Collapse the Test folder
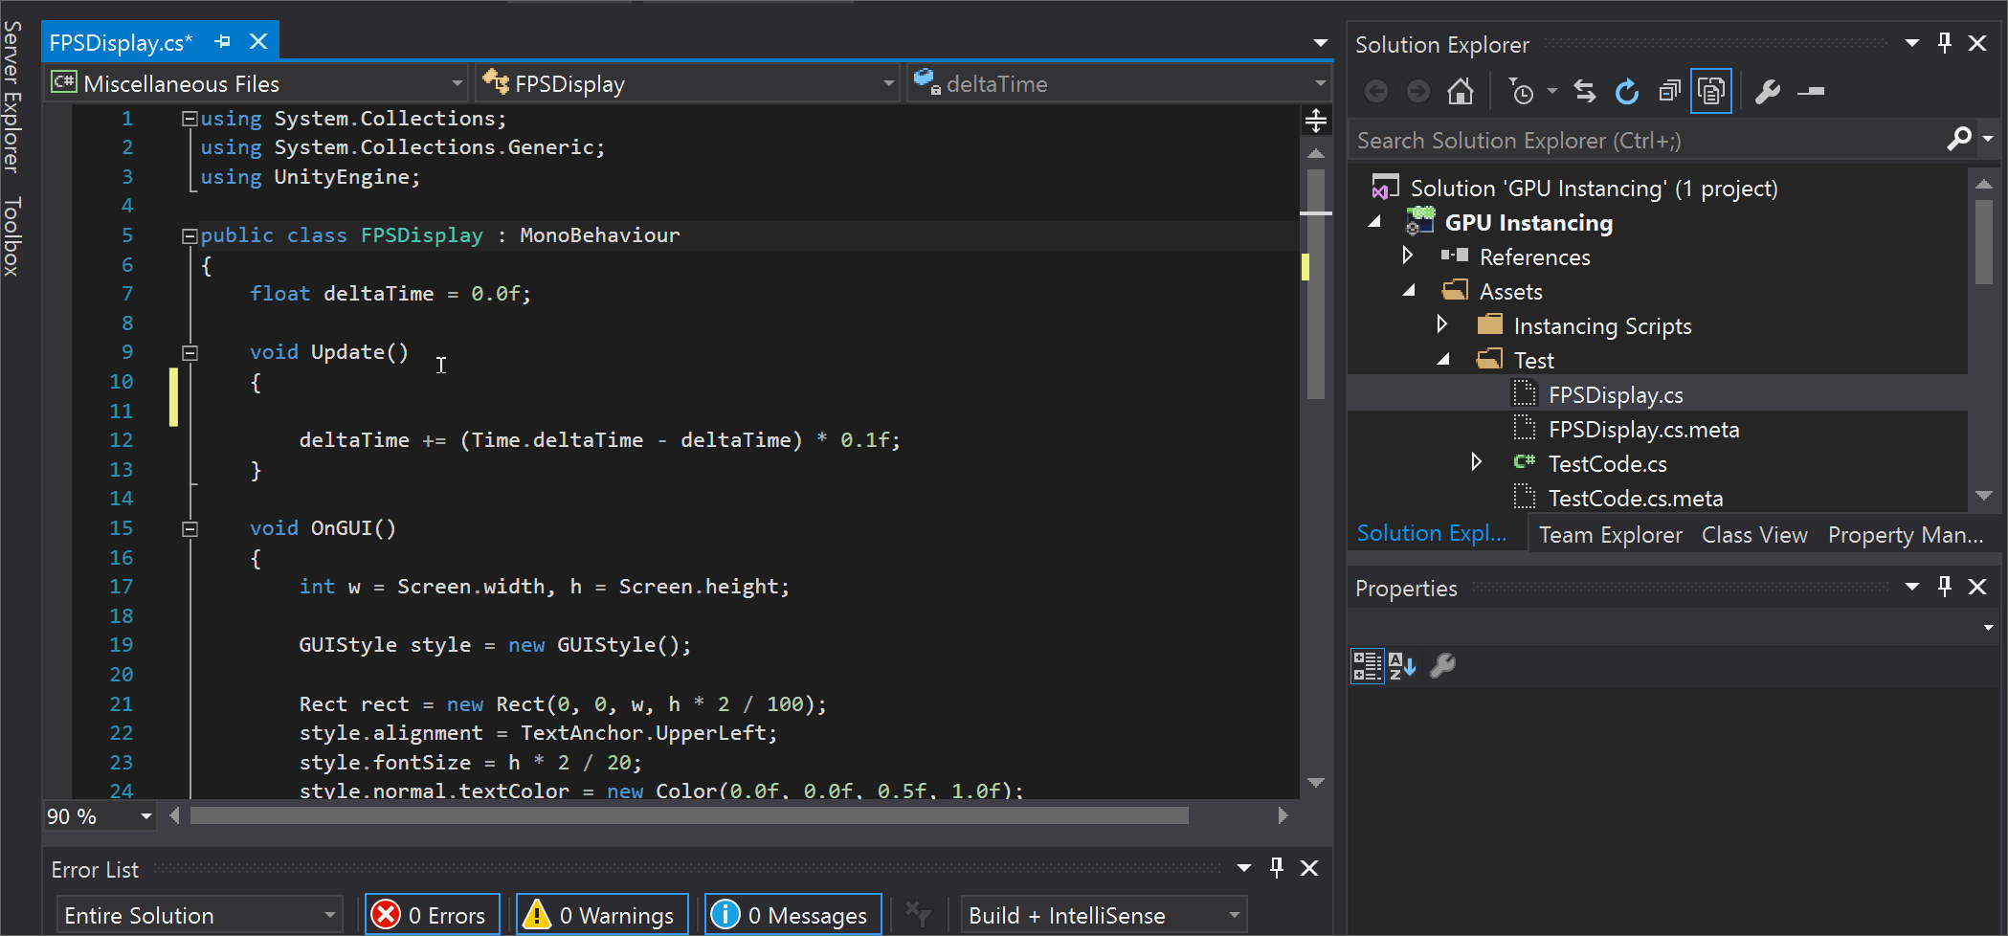Viewport: 2008px width, 936px height. tap(1446, 359)
